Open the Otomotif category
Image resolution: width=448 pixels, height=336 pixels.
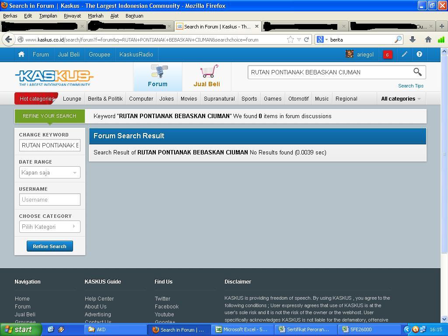pos(298,98)
